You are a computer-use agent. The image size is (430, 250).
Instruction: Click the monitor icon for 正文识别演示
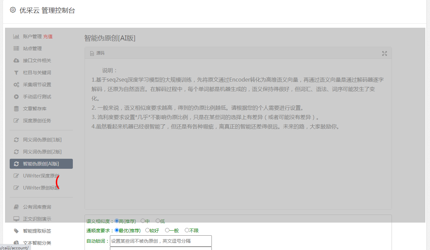click(x=16, y=219)
